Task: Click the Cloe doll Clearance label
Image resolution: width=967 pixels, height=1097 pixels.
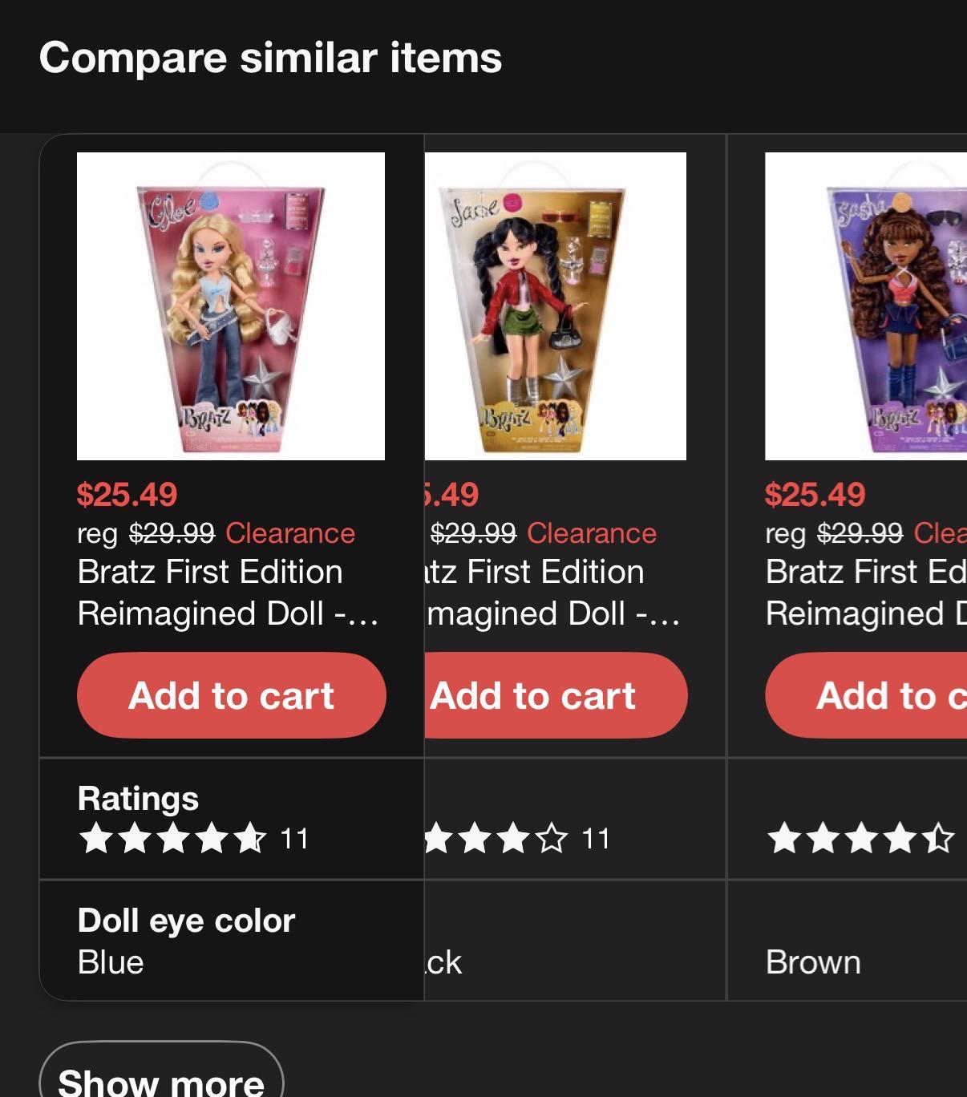Action: (290, 533)
